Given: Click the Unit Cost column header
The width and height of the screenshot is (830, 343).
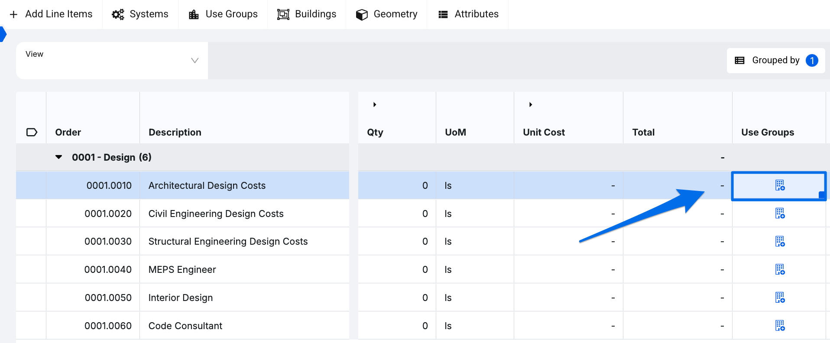Looking at the screenshot, I should pyautogui.click(x=544, y=132).
